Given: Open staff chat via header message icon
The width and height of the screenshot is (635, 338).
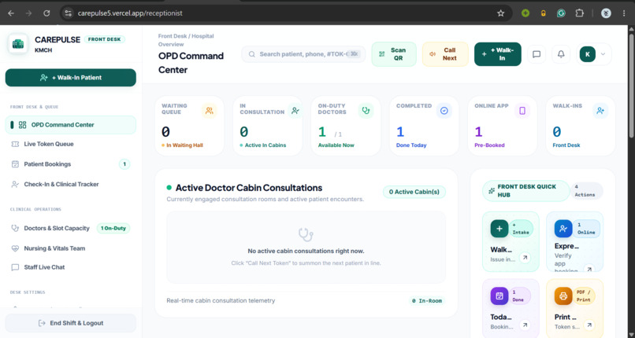Looking at the screenshot, I should pyautogui.click(x=537, y=54).
